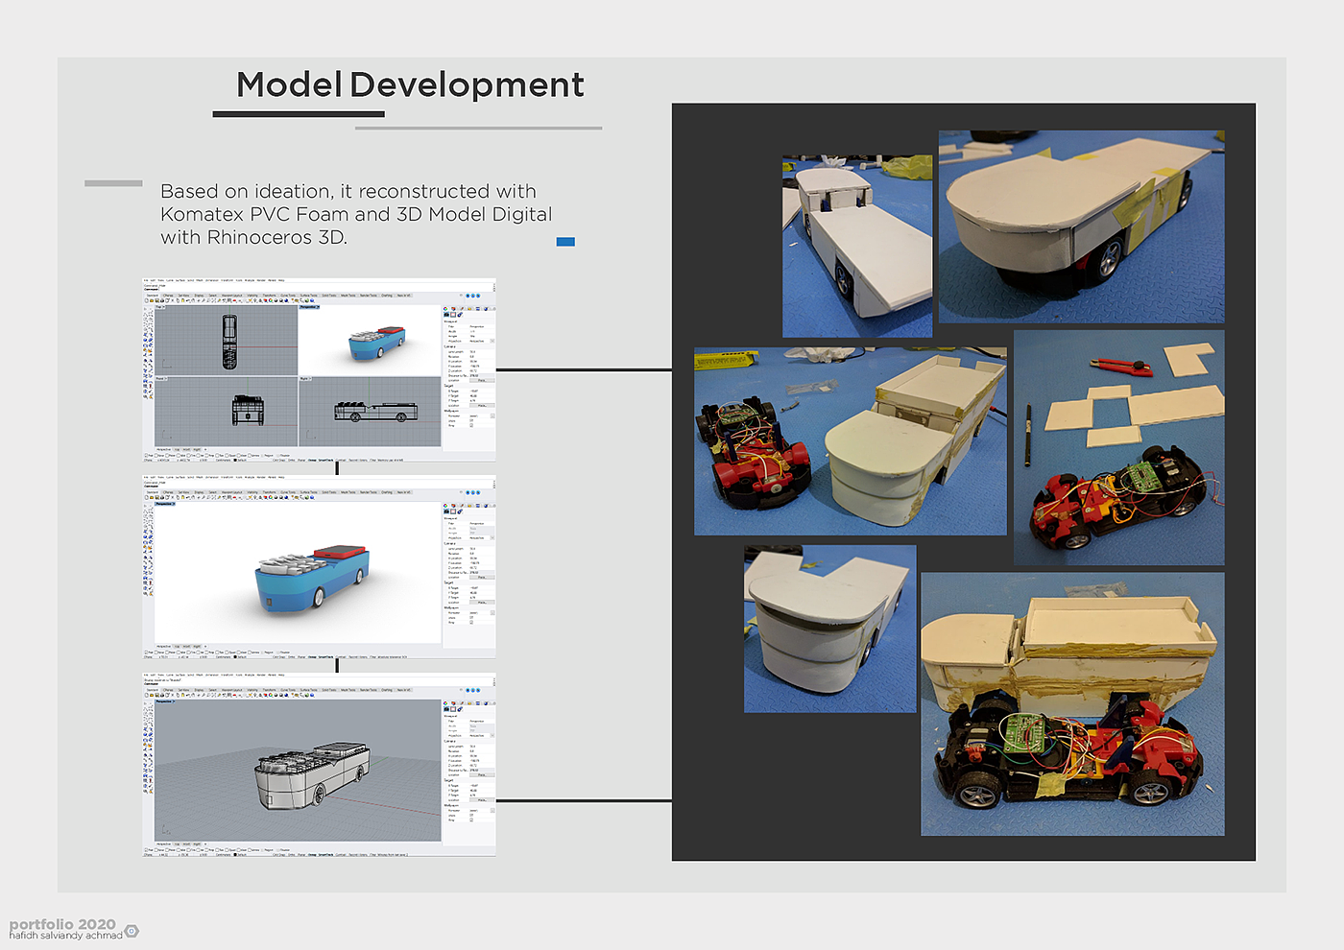The width and height of the screenshot is (1344, 950).
Task: Select the photo of cut foam pieces with cutter
Action: coord(1118,447)
